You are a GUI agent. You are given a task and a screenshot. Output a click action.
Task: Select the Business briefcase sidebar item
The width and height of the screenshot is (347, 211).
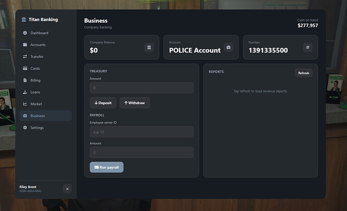coord(46,116)
